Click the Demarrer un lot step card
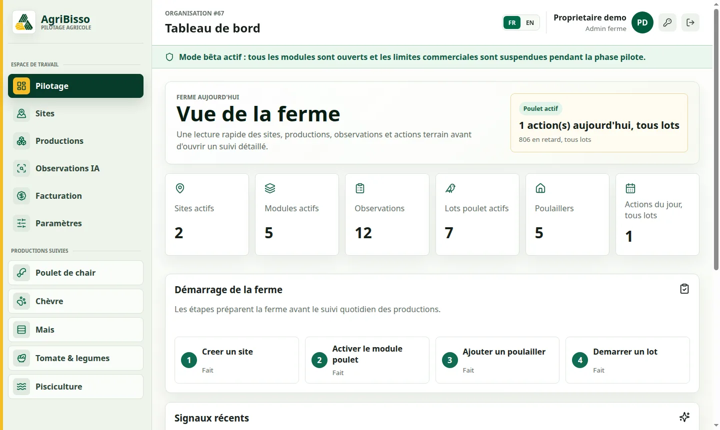 (627, 360)
